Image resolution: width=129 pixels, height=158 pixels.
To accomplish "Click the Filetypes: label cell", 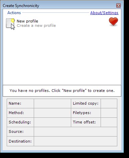I will tap(86, 113).
